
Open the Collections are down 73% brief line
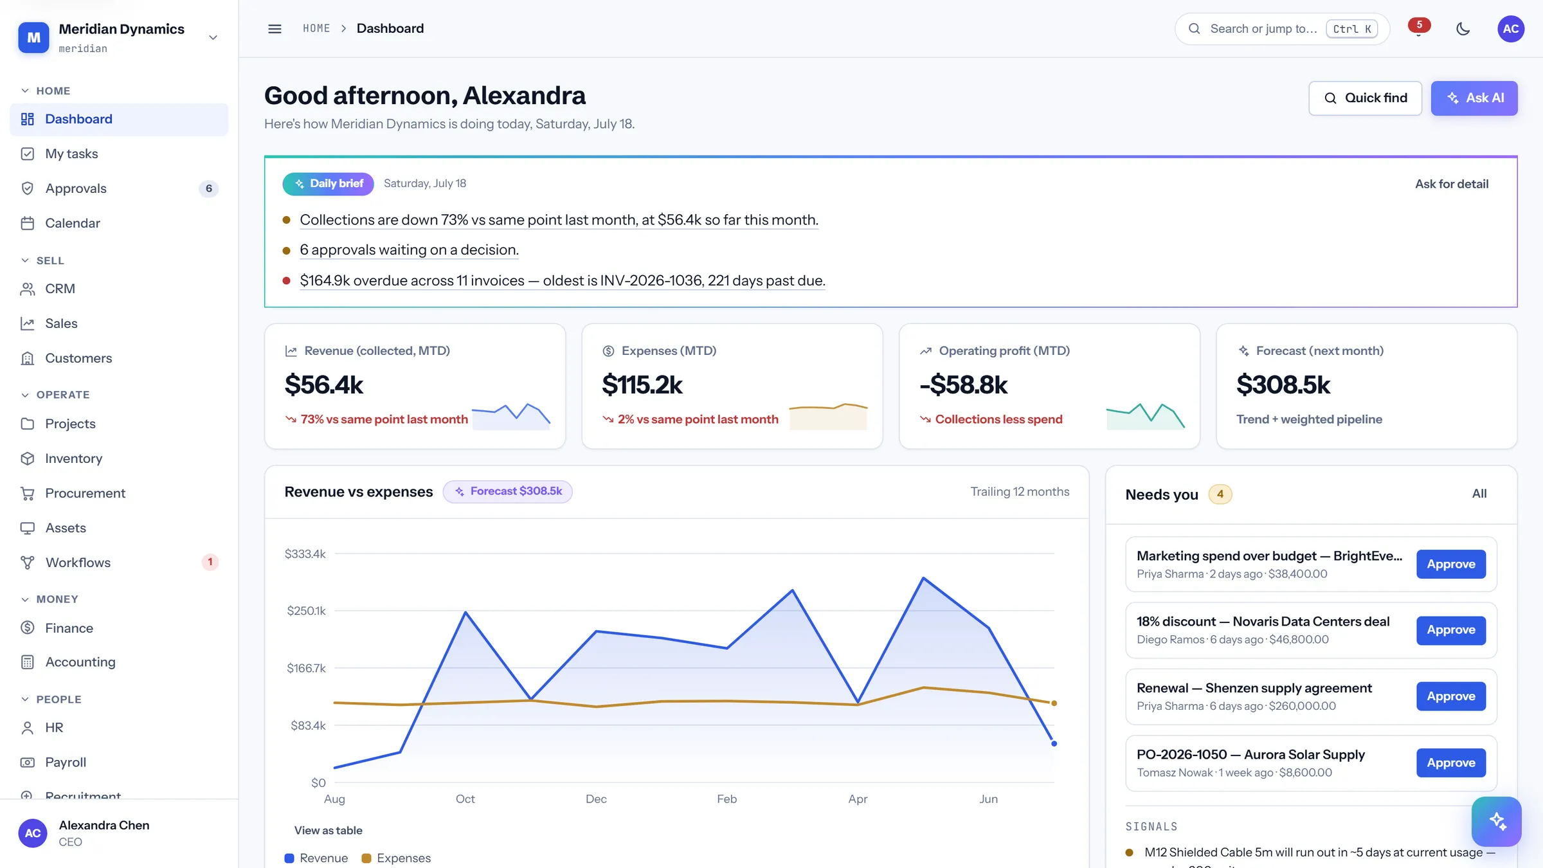click(559, 220)
